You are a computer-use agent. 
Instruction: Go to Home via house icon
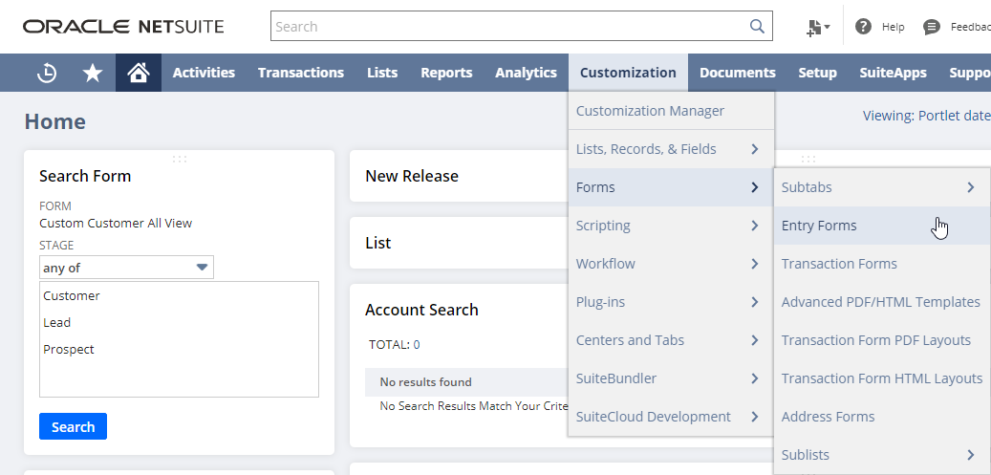tap(139, 73)
